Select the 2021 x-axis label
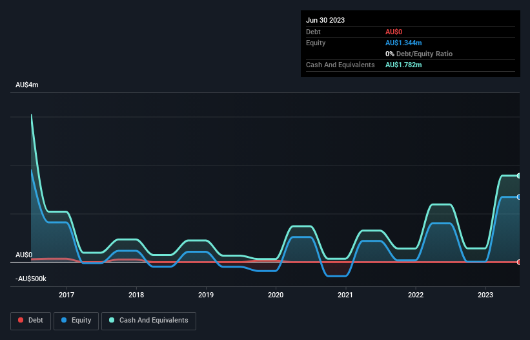This screenshot has width=530, height=340. point(345,295)
